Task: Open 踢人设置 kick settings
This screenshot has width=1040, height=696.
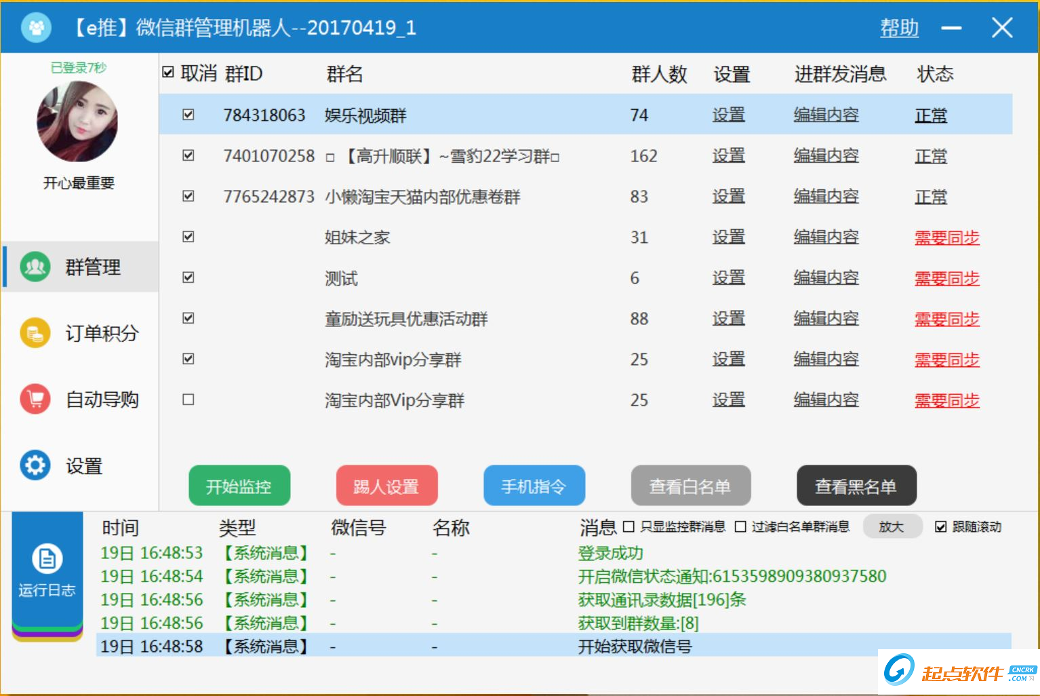Action: (x=386, y=485)
